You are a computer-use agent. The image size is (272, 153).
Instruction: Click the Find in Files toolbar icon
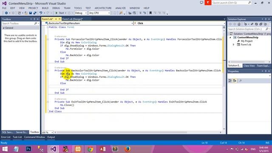pyautogui.click(x=121, y=13)
